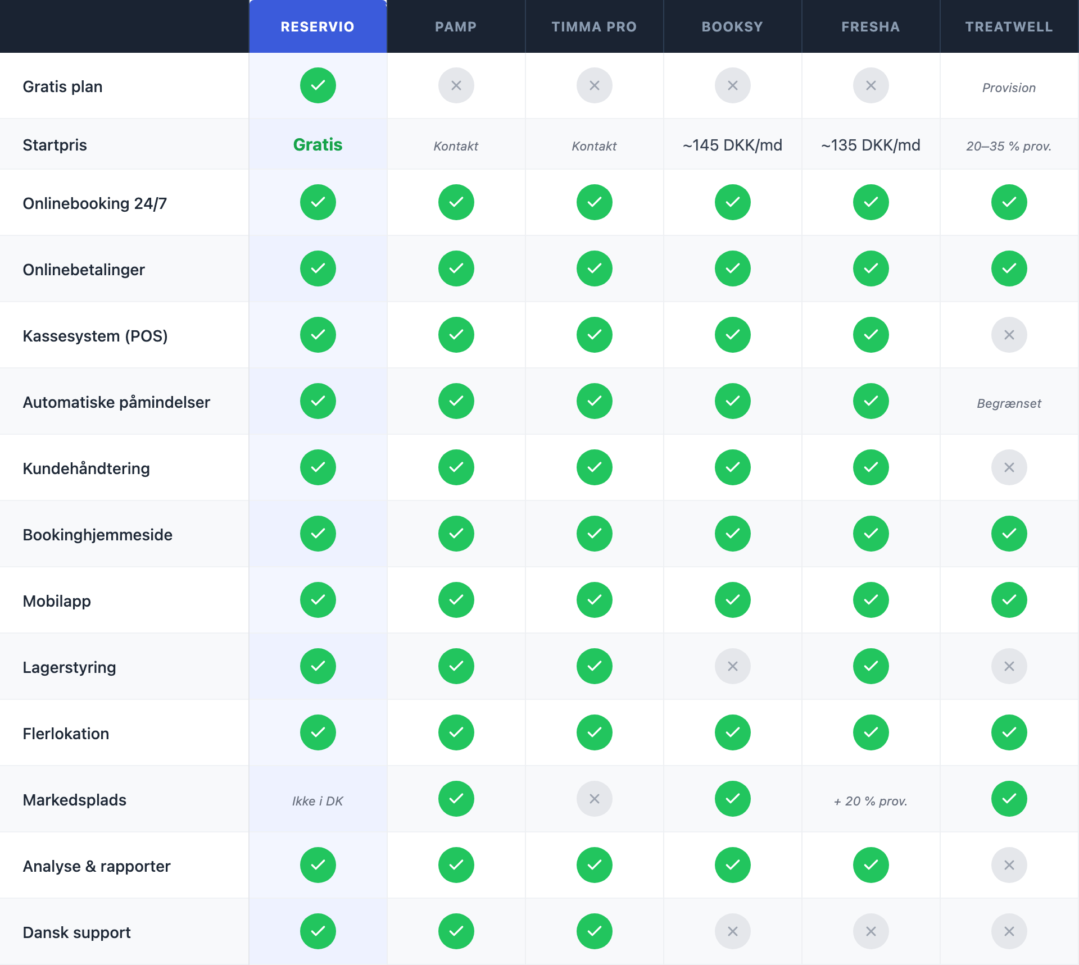Click Booksy's checkmark for Onlinebooking 24/7
The image size is (1079, 965).
(733, 202)
